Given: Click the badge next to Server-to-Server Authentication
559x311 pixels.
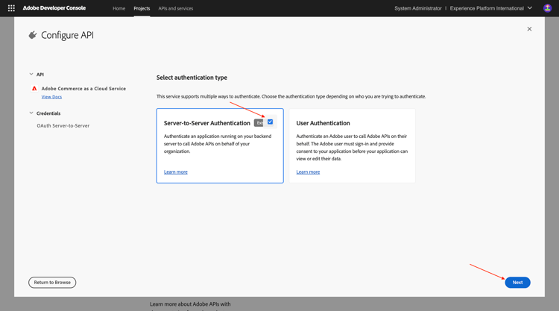Looking at the screenshot, I should (259, 123).
